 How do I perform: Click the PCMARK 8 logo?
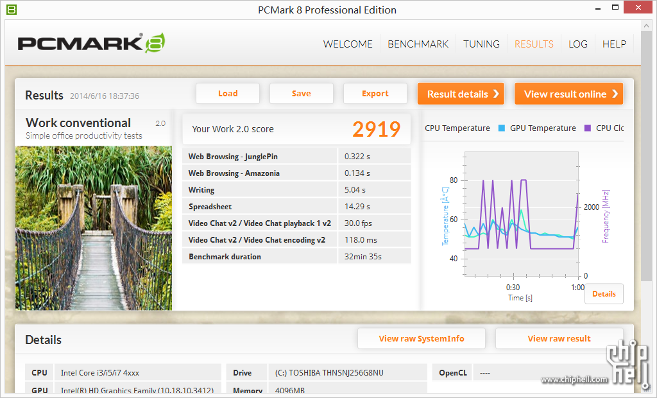[x=91, y=43]
